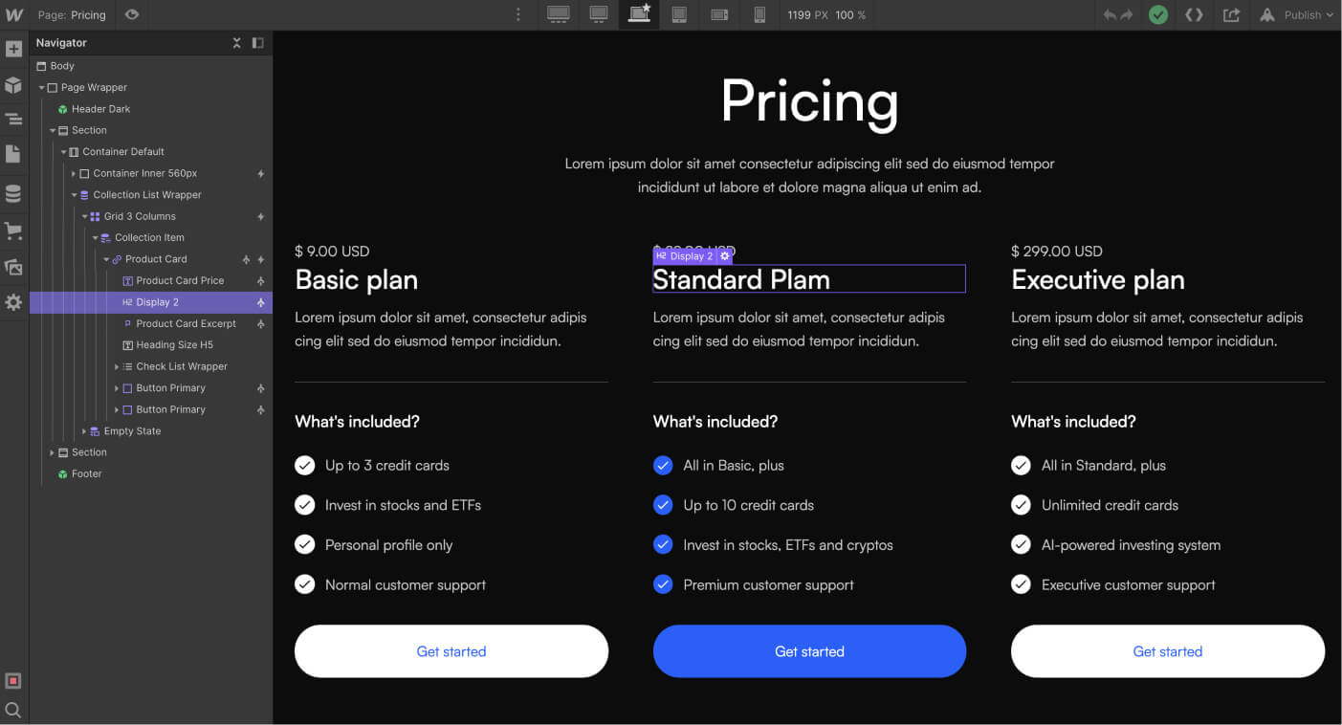Click the green save status checkmark
Viewport: 1342px width, 725px height.
click(1158, 14)
